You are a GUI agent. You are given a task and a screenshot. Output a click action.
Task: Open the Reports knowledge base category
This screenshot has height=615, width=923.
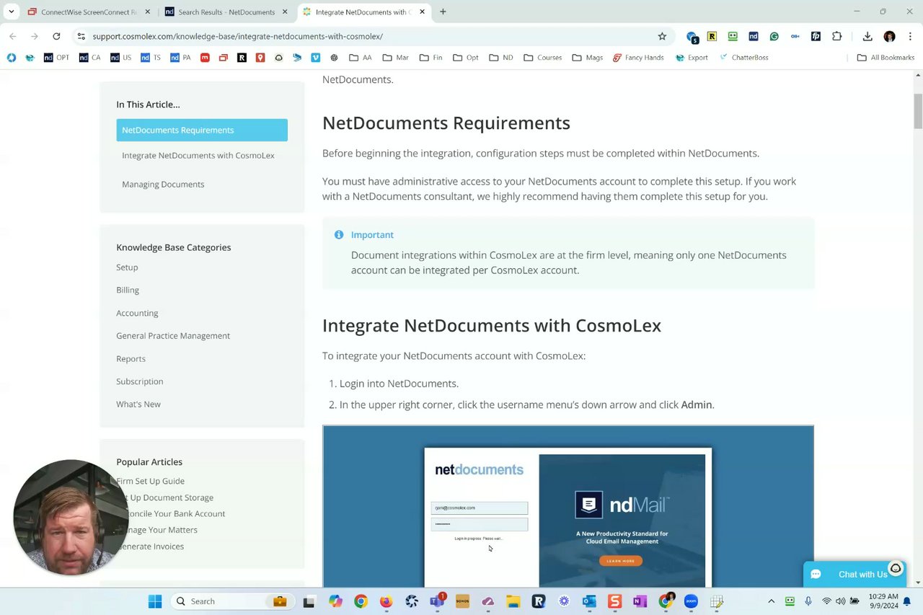point(131,359)
